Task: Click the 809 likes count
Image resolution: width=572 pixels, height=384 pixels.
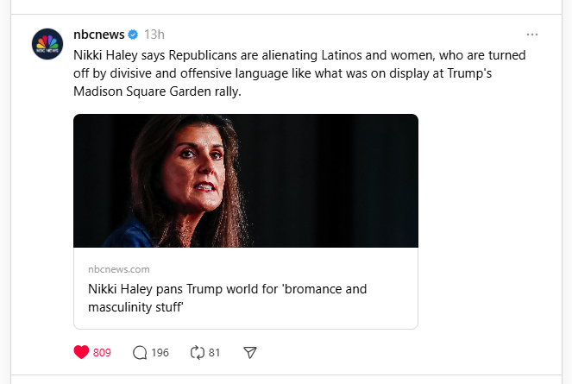Action: tap(102, 352)
